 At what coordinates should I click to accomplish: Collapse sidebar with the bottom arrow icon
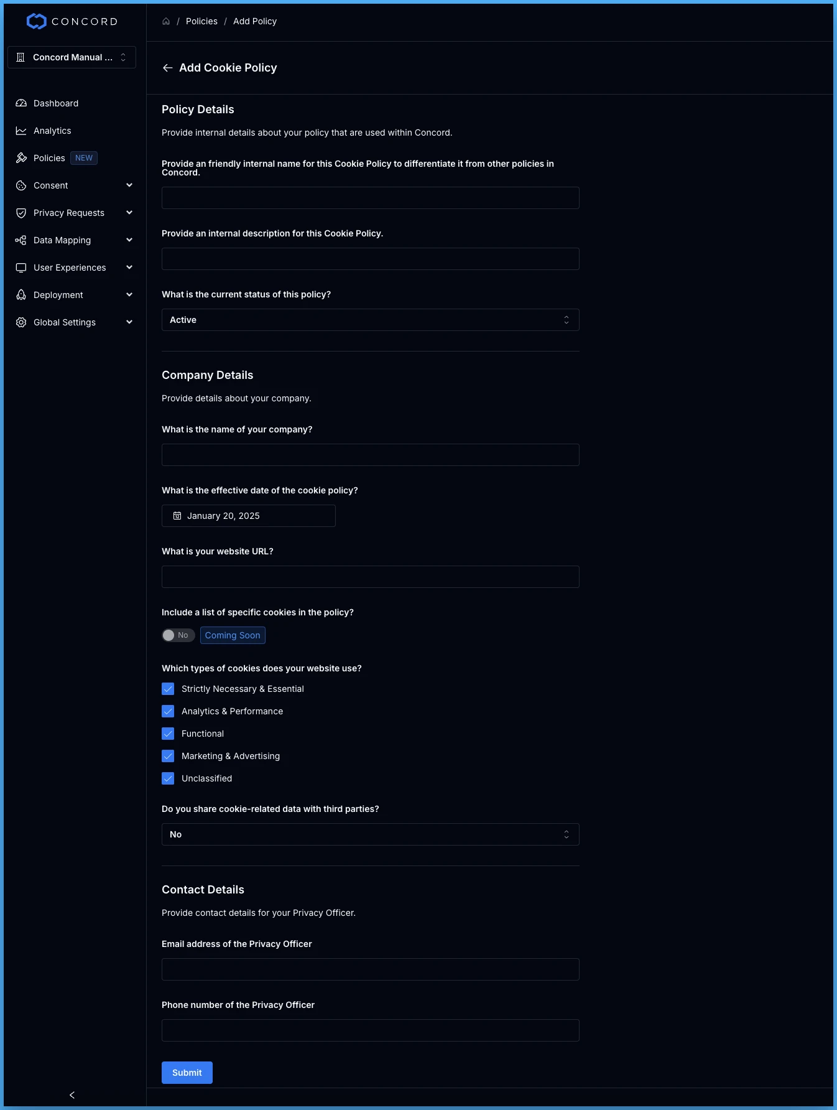72,1095
